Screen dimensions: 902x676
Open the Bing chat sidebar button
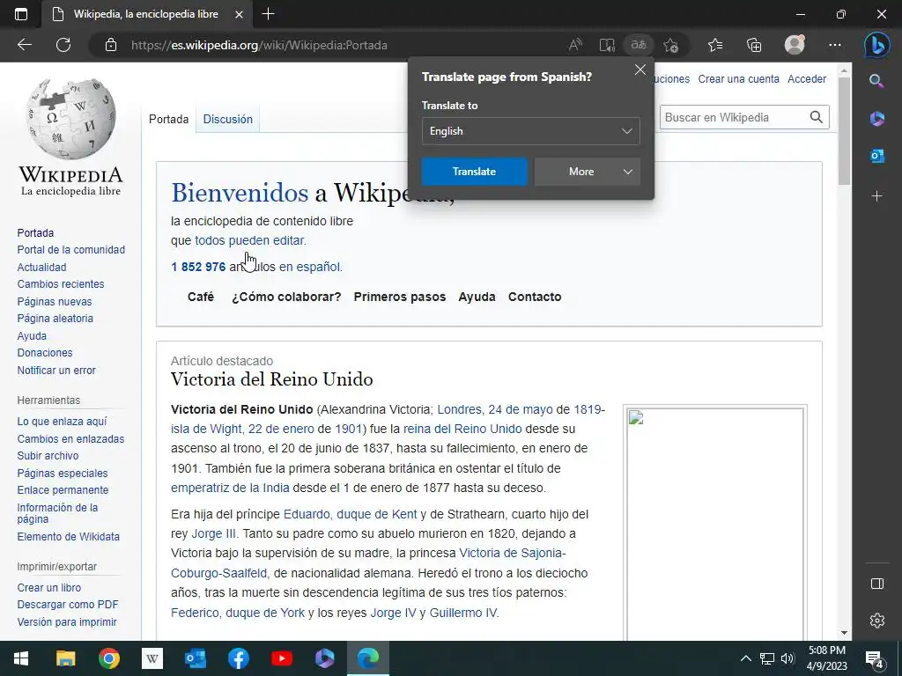pos(877,45)
